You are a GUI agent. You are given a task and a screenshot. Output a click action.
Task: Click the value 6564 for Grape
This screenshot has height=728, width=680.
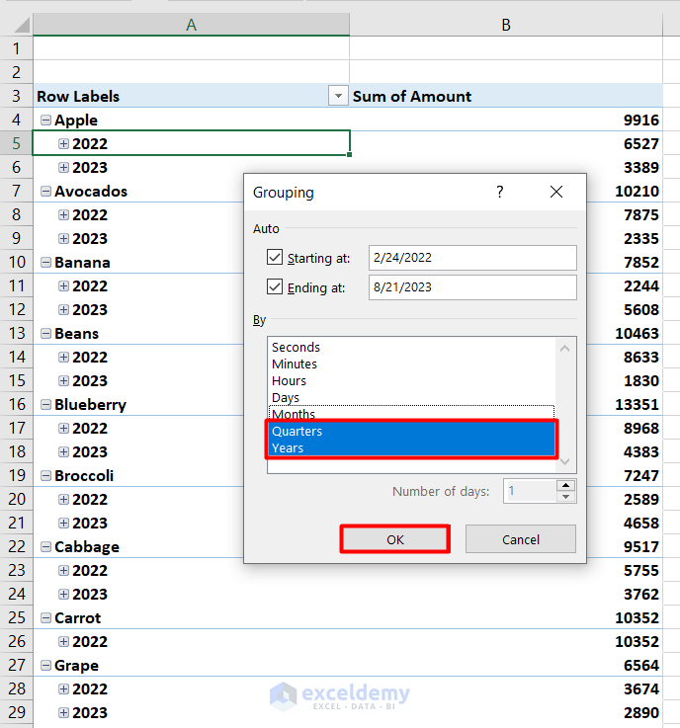(x=506, y=666)
